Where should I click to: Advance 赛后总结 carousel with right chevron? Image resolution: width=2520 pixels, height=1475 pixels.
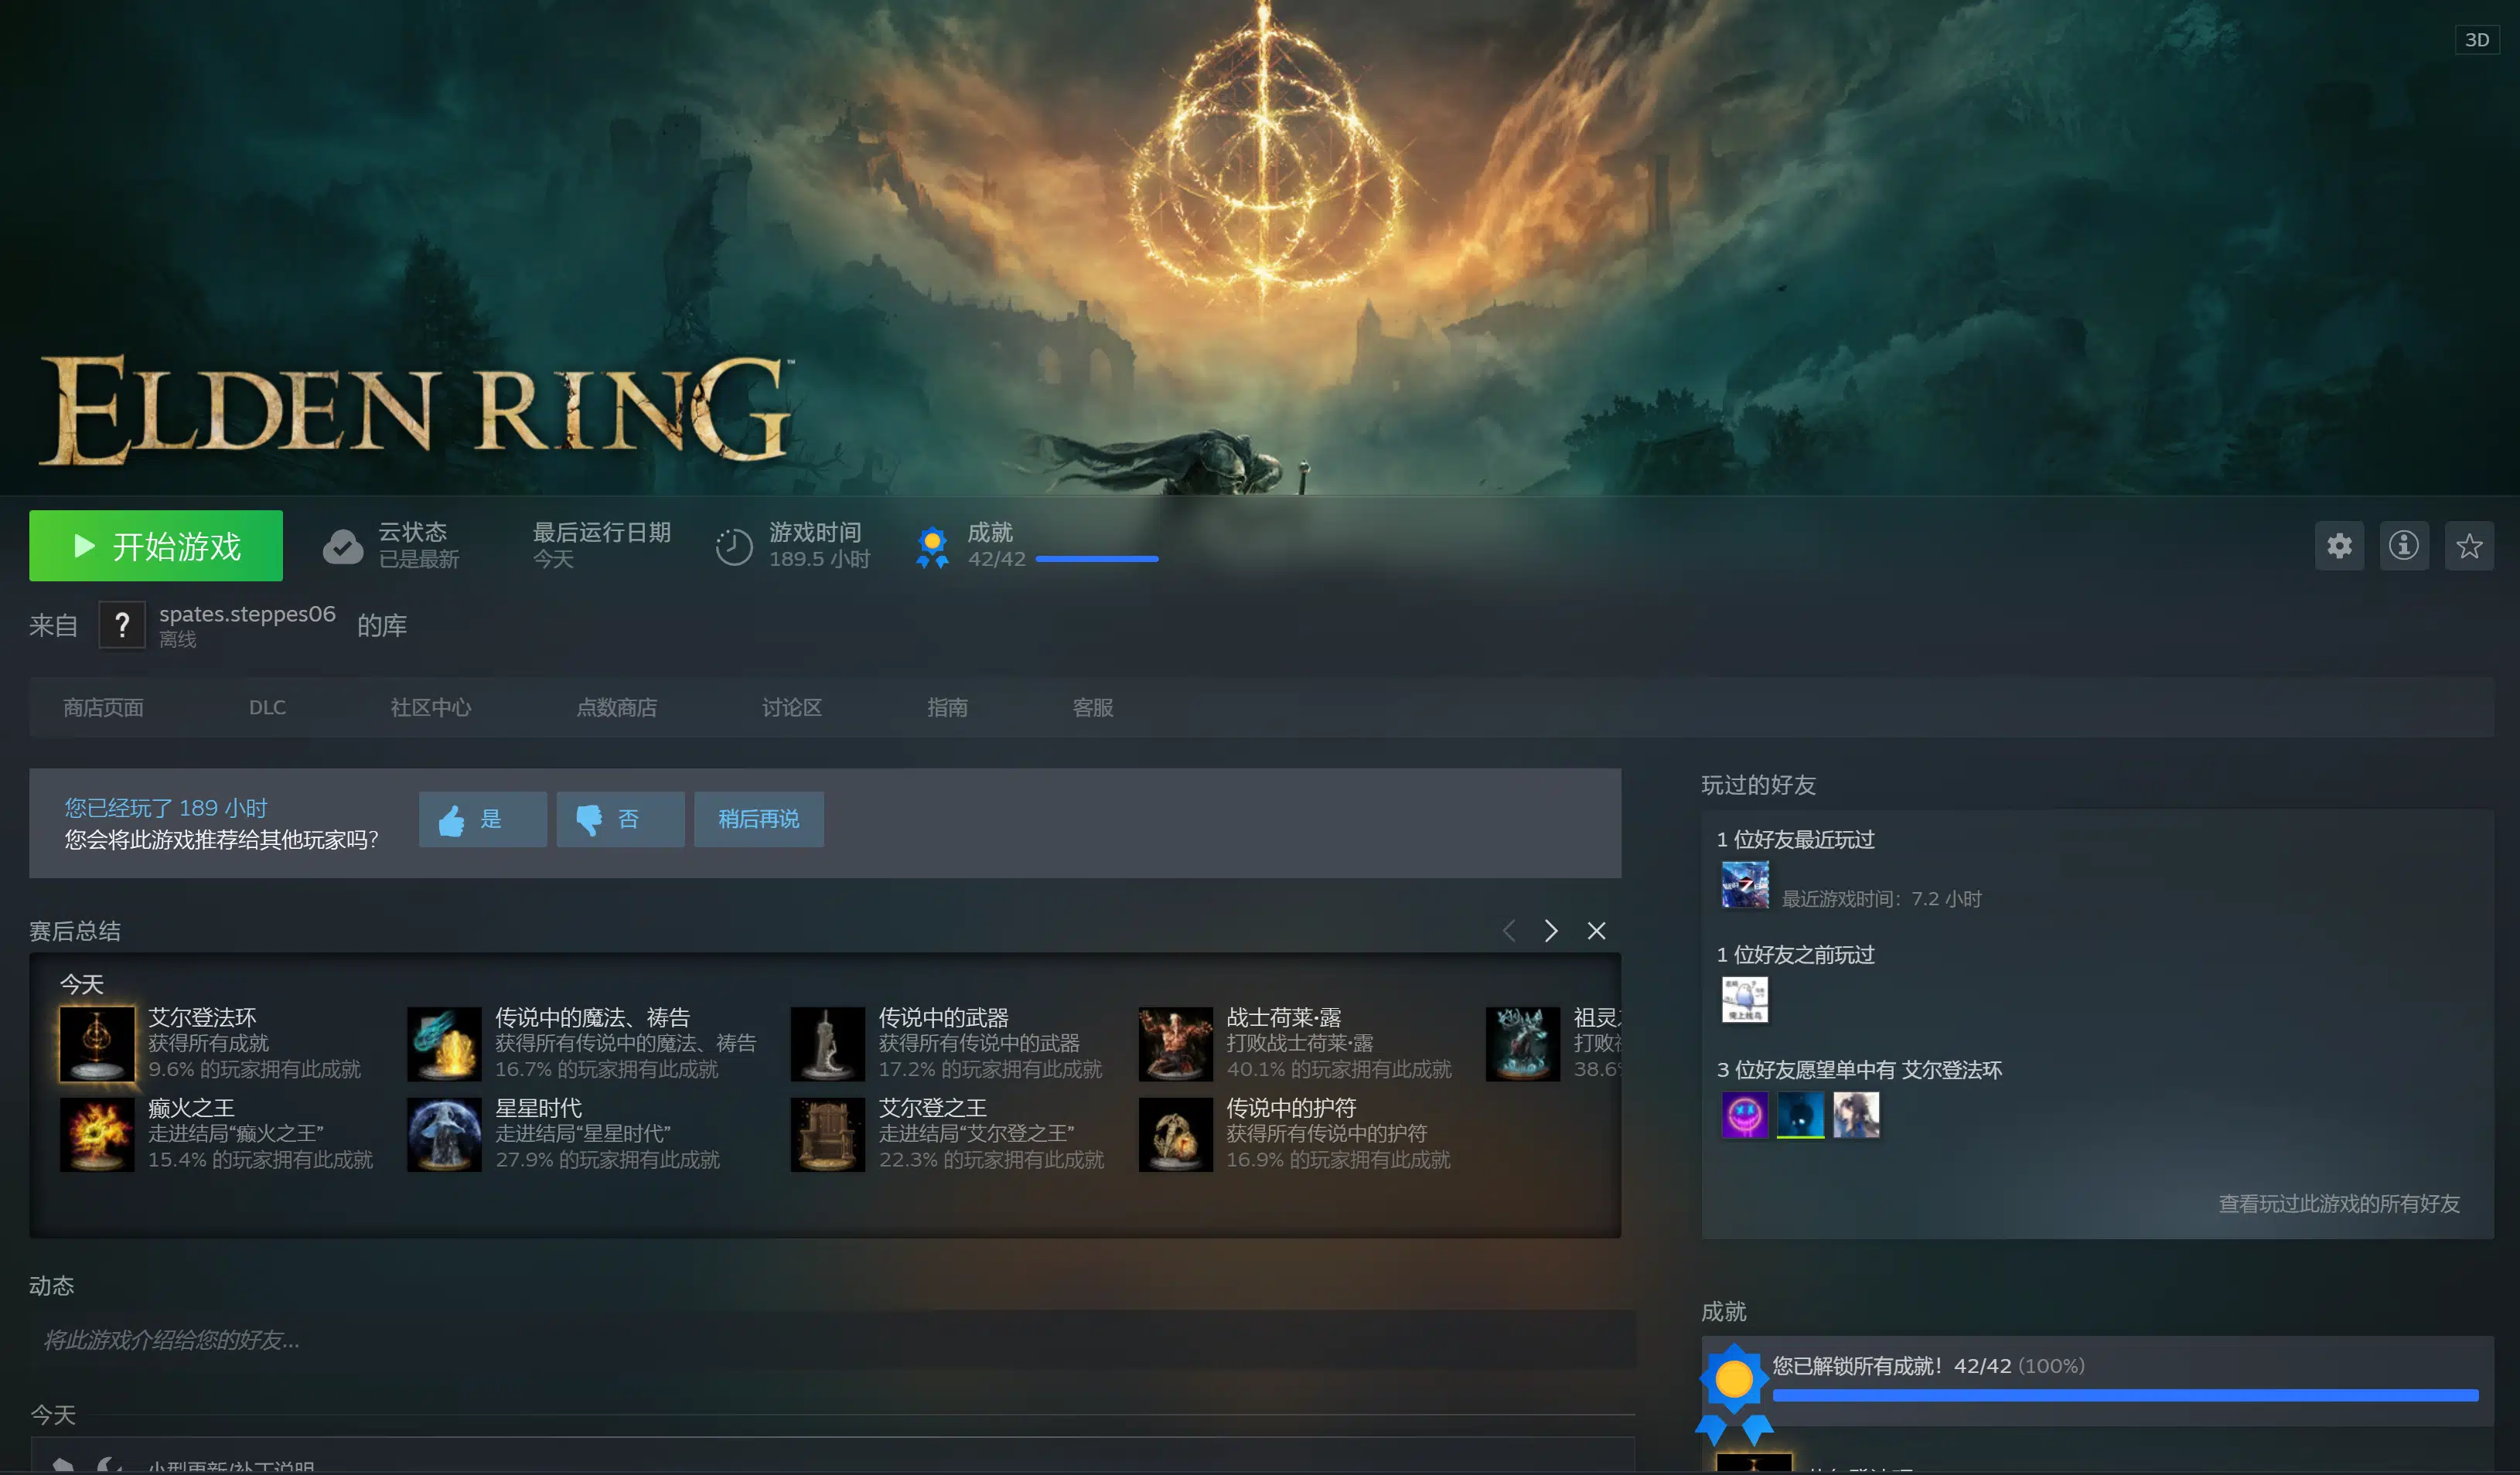pos(1551,930)
